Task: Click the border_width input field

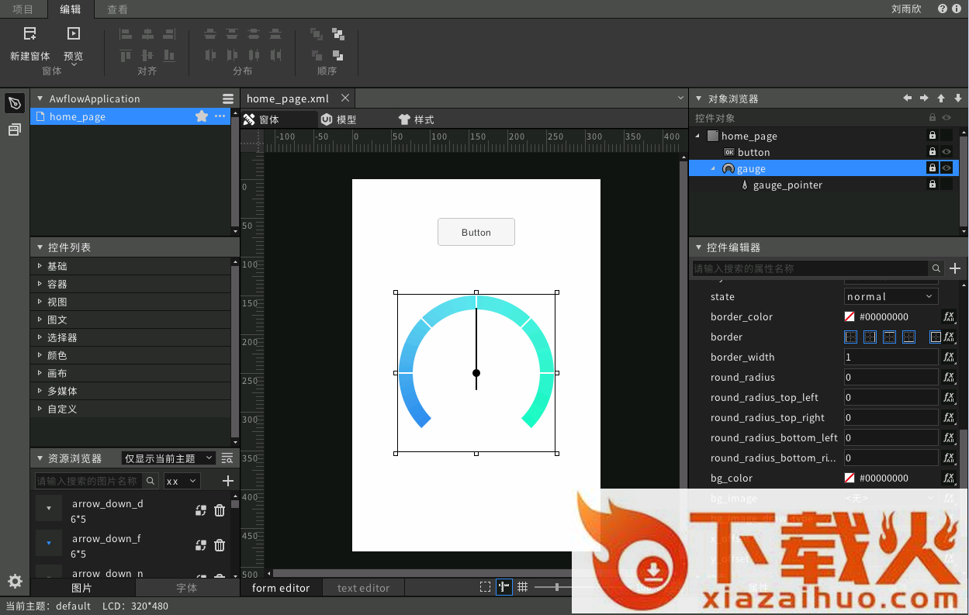Action: click(x=891, y=357)
